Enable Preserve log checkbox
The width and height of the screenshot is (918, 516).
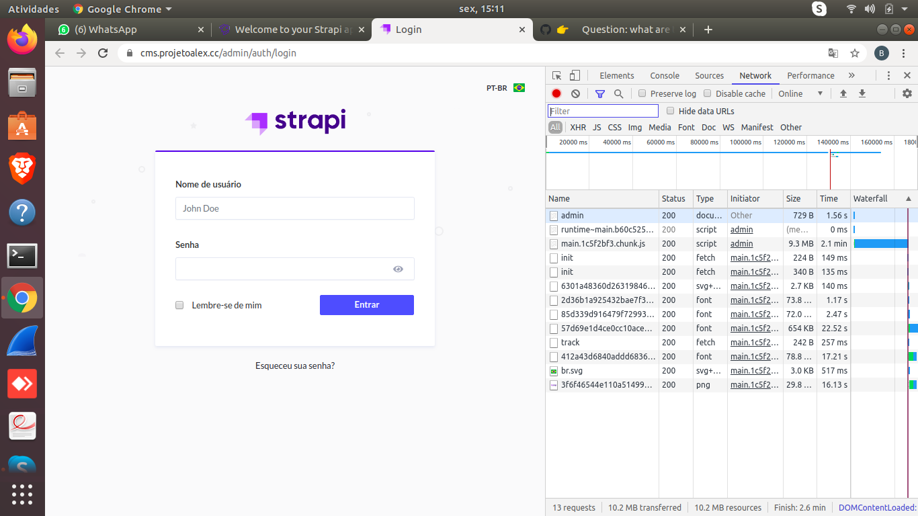point(642,93)
